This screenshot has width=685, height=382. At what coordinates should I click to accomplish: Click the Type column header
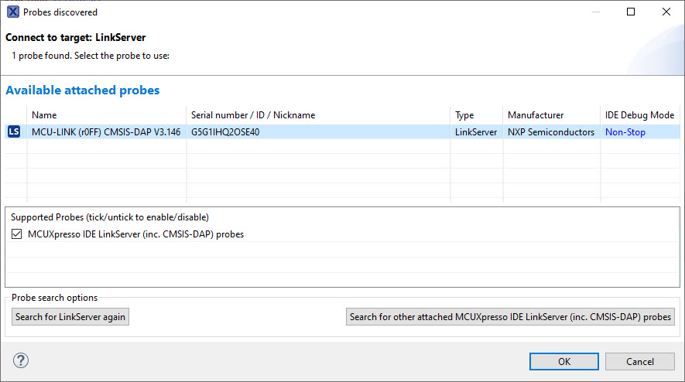point(464,115)
